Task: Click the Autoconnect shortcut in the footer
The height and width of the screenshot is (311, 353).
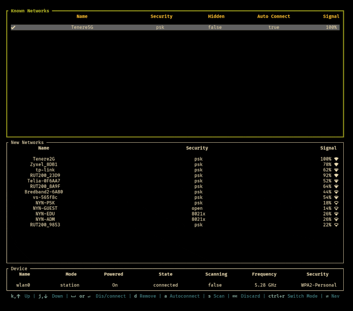Action: coord(184,296)
